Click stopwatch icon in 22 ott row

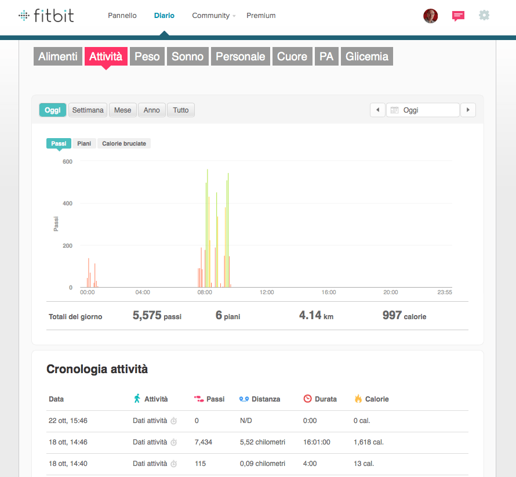pos(173,421)
